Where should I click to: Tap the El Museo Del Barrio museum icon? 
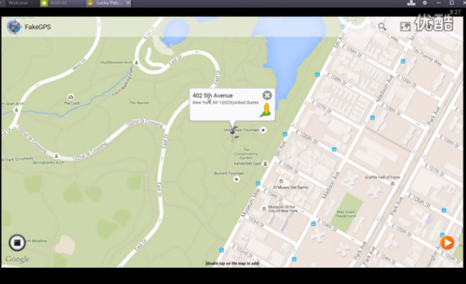pyautogui.click(x=281, y=181)
